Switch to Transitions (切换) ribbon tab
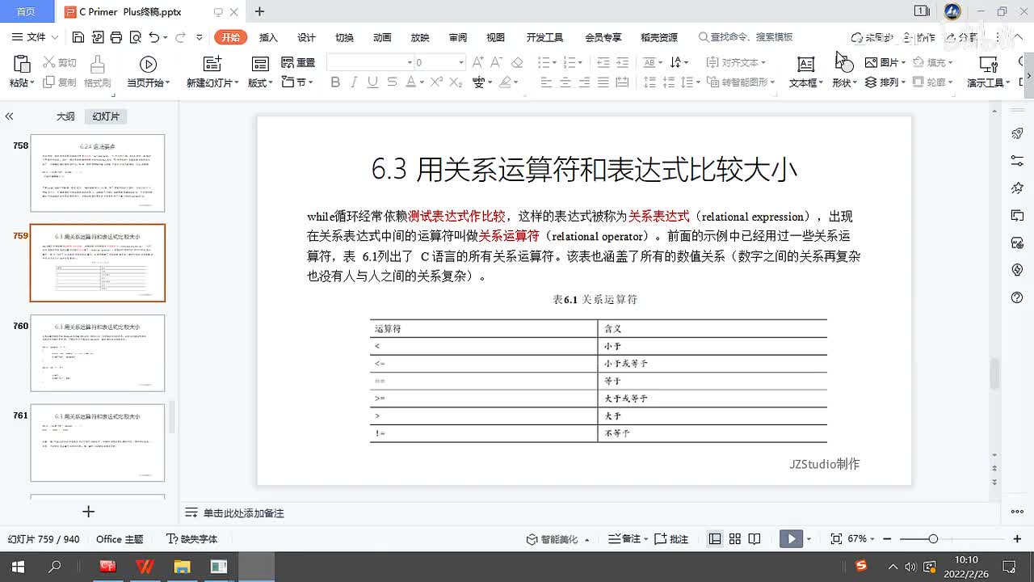The height and width of the screenshot is (582, 1034). tap(344, 37)
